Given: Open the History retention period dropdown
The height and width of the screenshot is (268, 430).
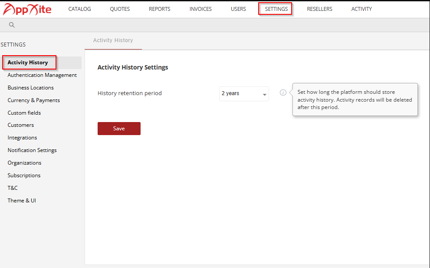Looking at the screenshot, I should pyautogui.click(x=244, y=94).
